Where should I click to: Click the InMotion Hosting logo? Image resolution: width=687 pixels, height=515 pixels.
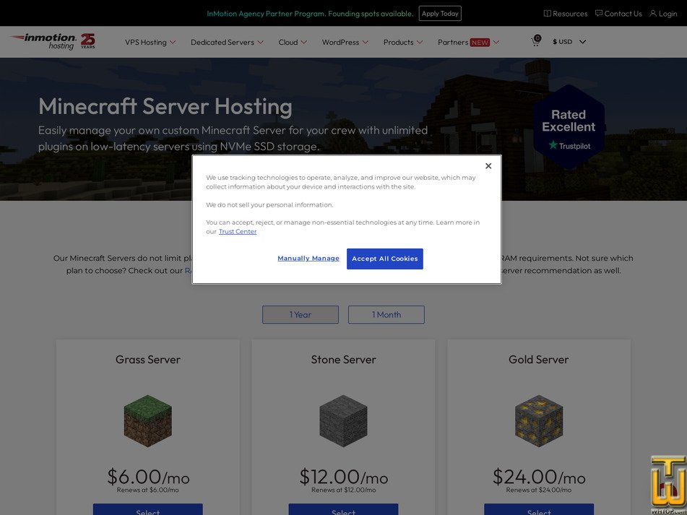(x=53, y=42)
